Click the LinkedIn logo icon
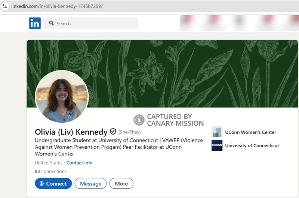299x198 pixels. coord(35,23)
